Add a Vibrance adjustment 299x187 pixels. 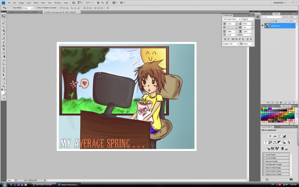266,142
